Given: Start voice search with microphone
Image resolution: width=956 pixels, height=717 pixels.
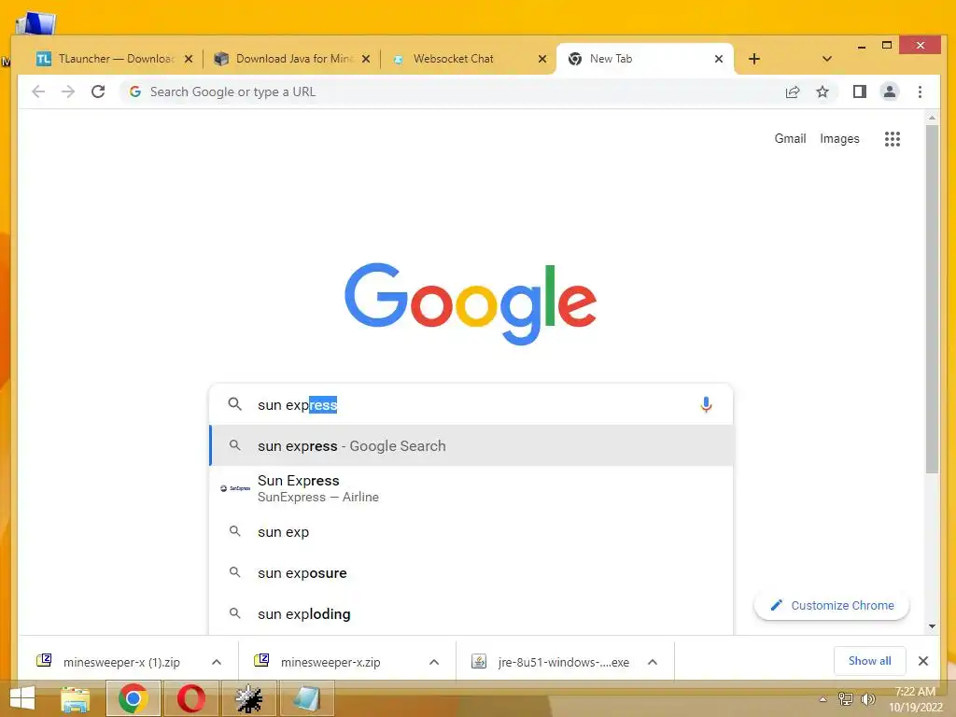Looking at the screenshot, I should coord(706,405).
